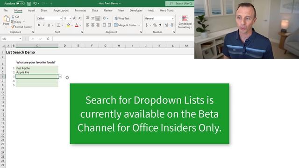Screen dimensions: 299x168
Task: Apply cell Borders icon
Action: (x=58, y=25)
